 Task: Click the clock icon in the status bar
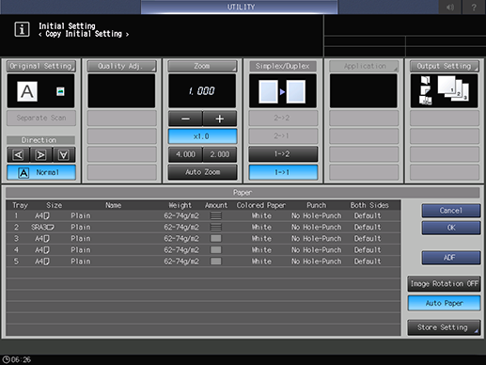[6, 359]
